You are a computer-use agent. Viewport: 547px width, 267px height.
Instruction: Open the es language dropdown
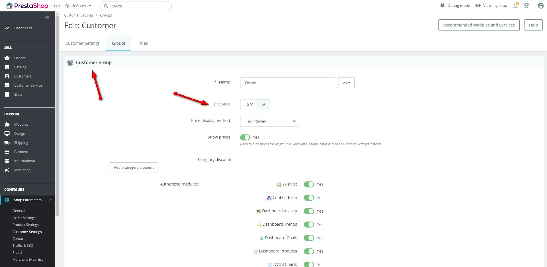click(x=346, y=83)
